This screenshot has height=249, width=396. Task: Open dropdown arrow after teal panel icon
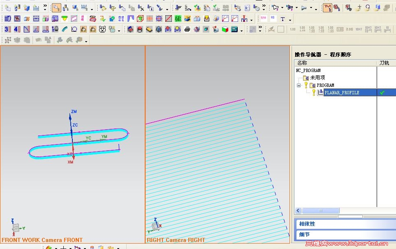(x=242, y=31)
